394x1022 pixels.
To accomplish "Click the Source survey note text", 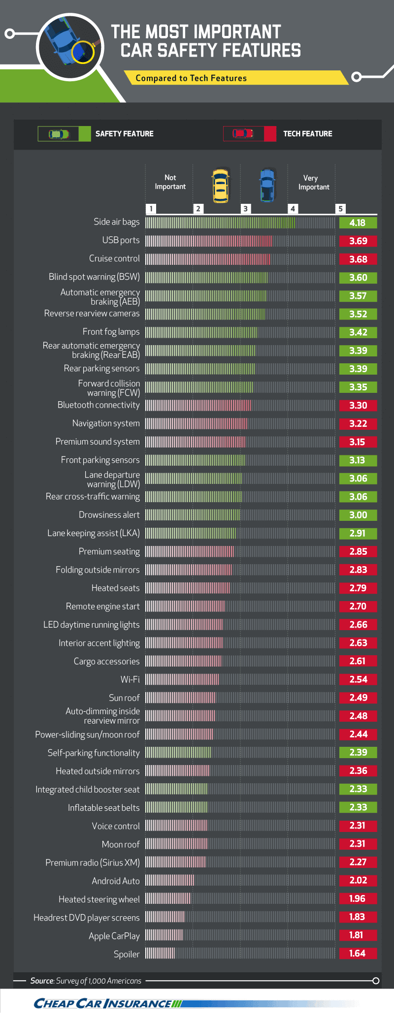I will [x=86, y=981].
